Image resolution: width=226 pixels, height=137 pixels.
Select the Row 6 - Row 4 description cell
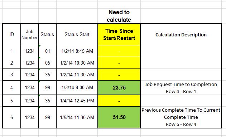pos(181,117)
